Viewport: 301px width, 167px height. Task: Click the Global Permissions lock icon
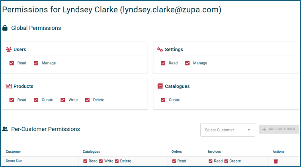5,28
